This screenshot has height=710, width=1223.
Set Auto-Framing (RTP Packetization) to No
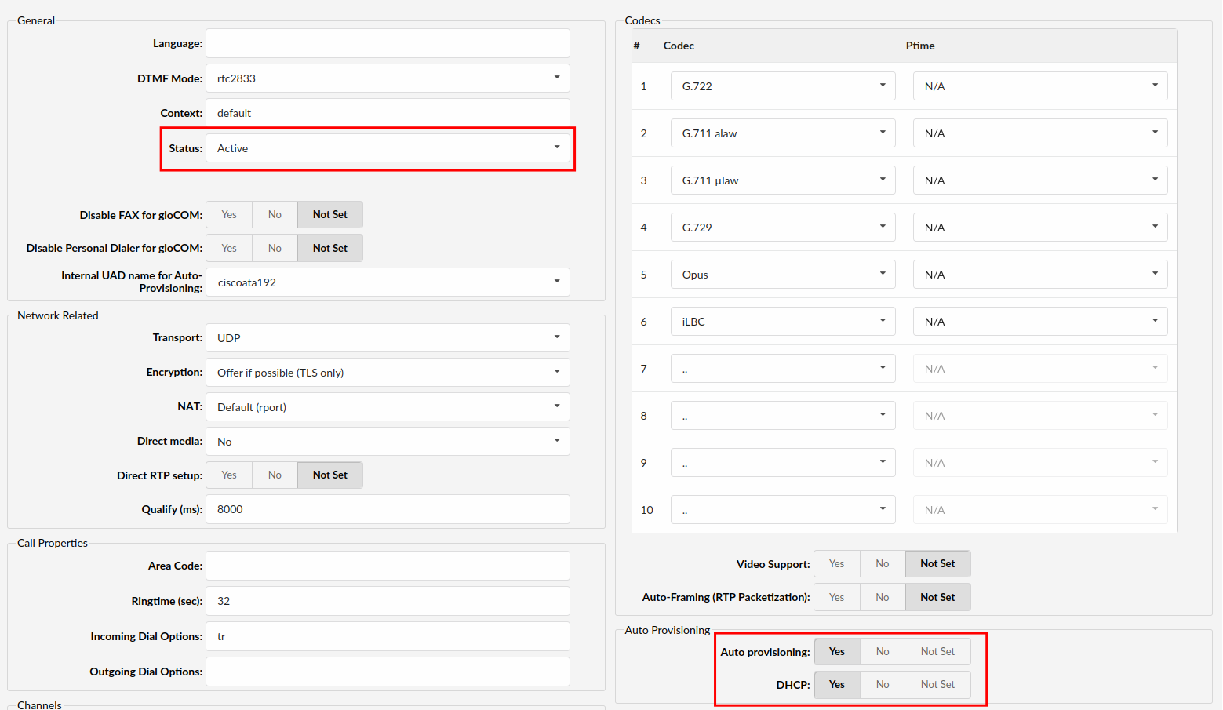tap(883, 597)
